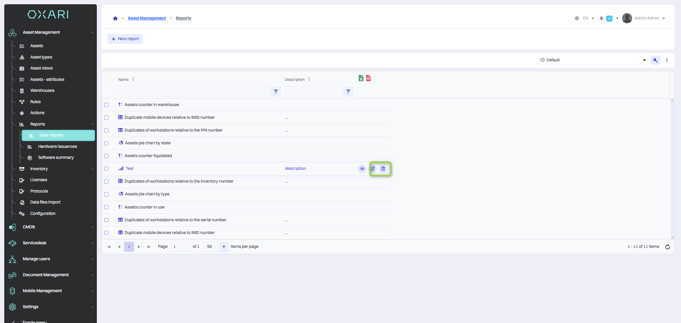The image size is (681, 323).
Task: Open the notifications bell
Action: (601, 18)
